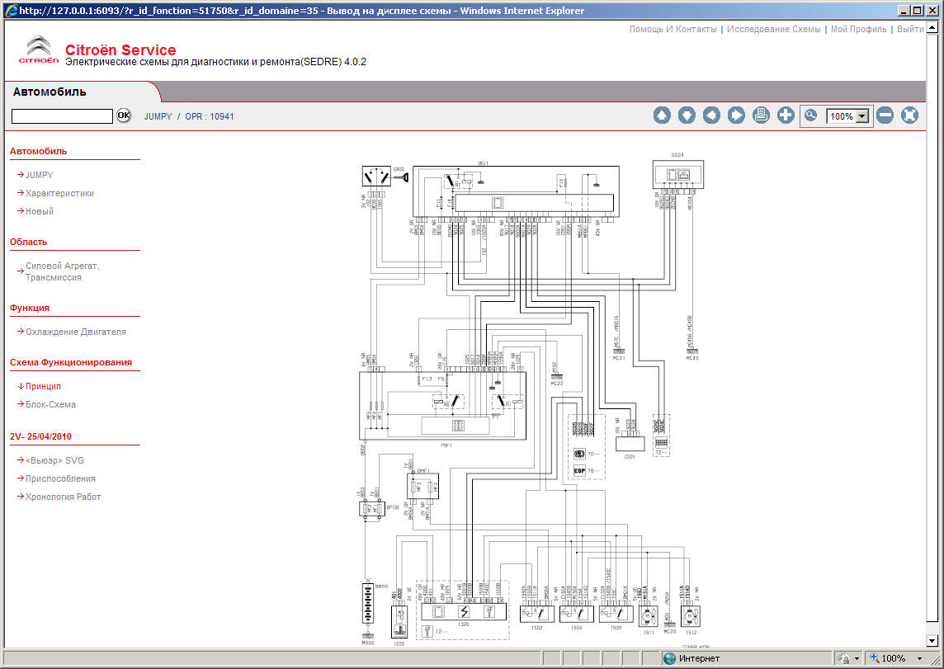Zoom in with the plus icon

point(786,115)
